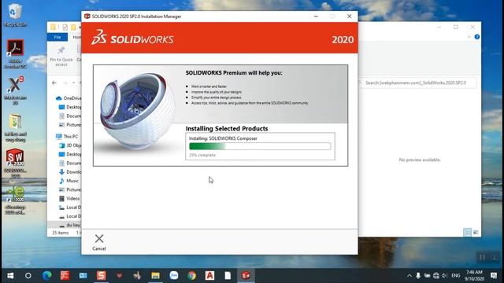Minimize the SOLIDWORKS Installation Manager window

click(316, 16)
